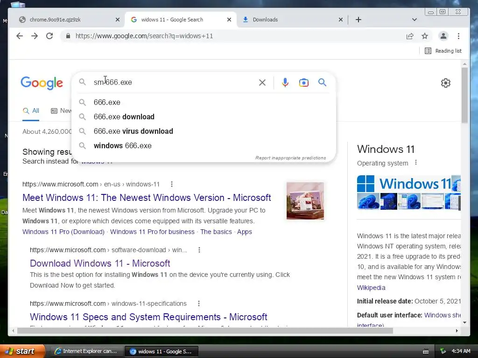This screenshot has height=358, width=478.
Task: Open the Apps sitelink
Action: point(245,232)
